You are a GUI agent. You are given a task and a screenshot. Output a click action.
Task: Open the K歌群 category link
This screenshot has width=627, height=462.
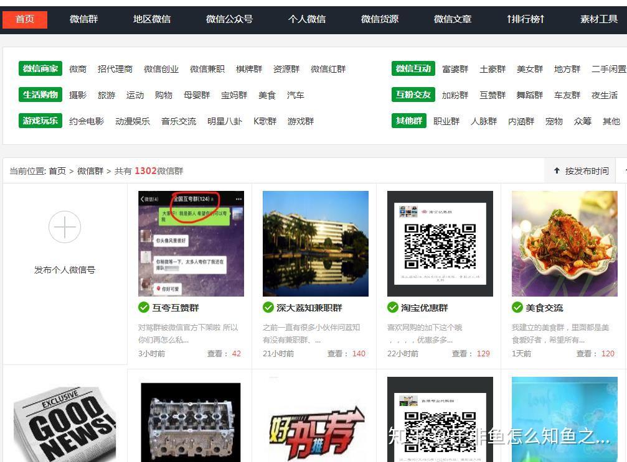pyautogui.click(x=265, y=121)
